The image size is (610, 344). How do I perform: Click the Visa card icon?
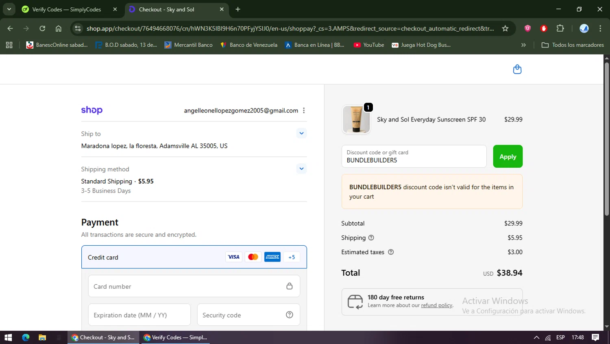234,257
